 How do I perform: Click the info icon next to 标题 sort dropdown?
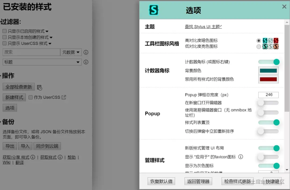(x=86, y=62)
